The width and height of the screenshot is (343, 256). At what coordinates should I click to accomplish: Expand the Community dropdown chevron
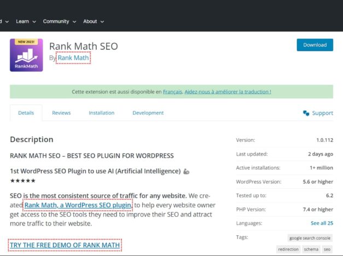tap(74, 22)
